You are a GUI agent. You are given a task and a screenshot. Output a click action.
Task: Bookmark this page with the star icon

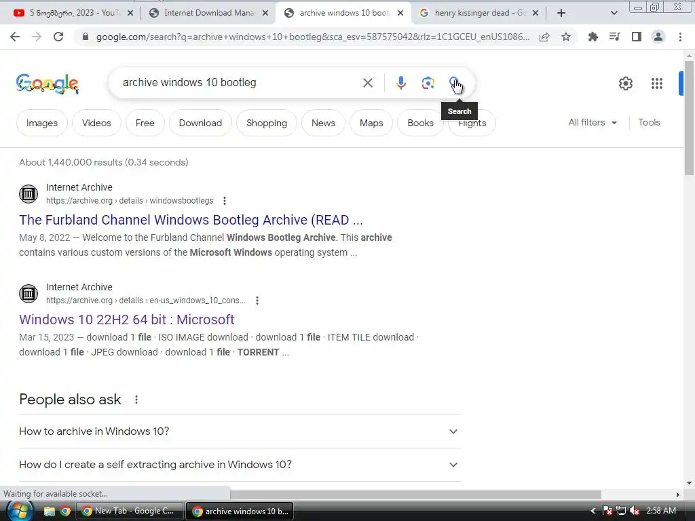coord(566,37)
